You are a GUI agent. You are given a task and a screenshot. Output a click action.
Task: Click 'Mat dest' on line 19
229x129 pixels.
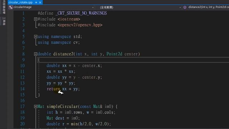[x=55, y=118]
